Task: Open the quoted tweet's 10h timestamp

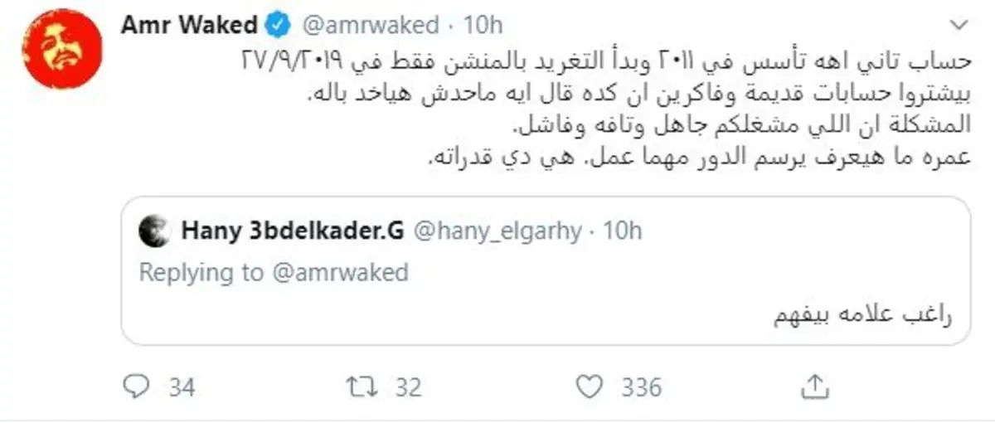Action: [621, 231]
